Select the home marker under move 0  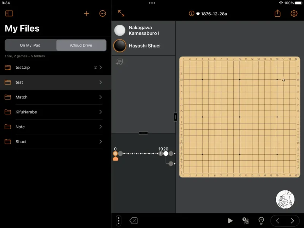(x=116, y=159)
